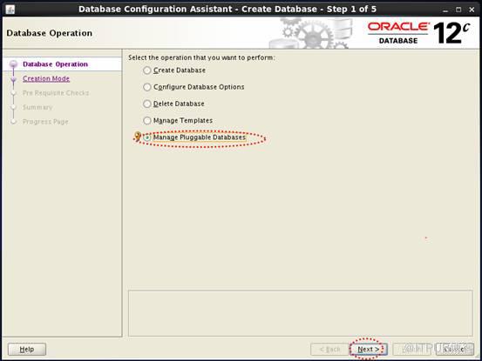This screenshot has height=361, width=482.
Task: Open the Creation Mode step link
Action: pyautogui.click(x=46, y=78)
